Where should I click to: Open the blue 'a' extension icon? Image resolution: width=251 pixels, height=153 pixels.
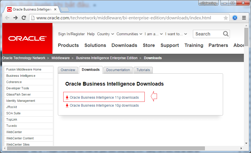tap(235, 18)
